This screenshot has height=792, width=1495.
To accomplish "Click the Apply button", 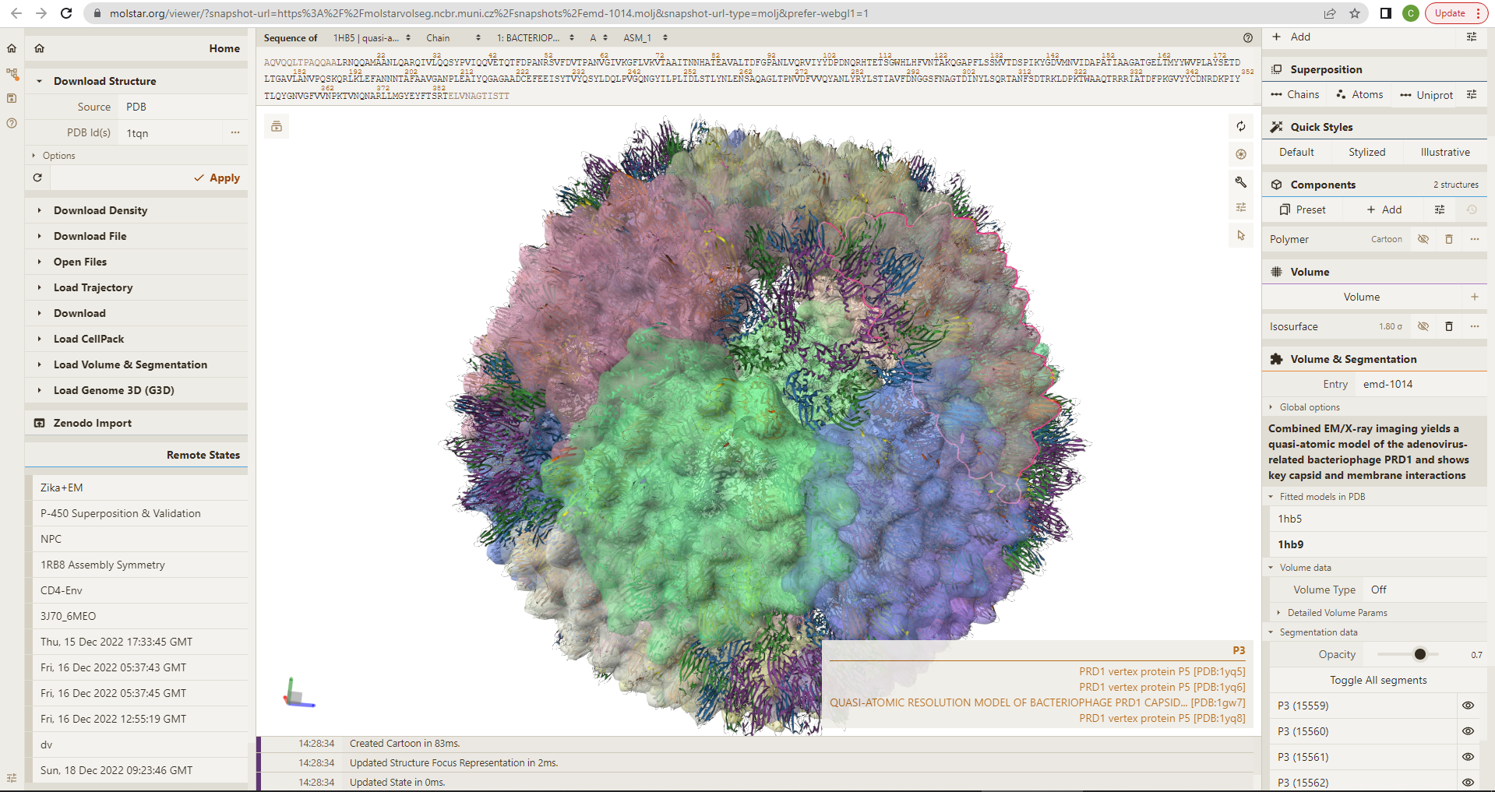I will [x=217, y=178].
